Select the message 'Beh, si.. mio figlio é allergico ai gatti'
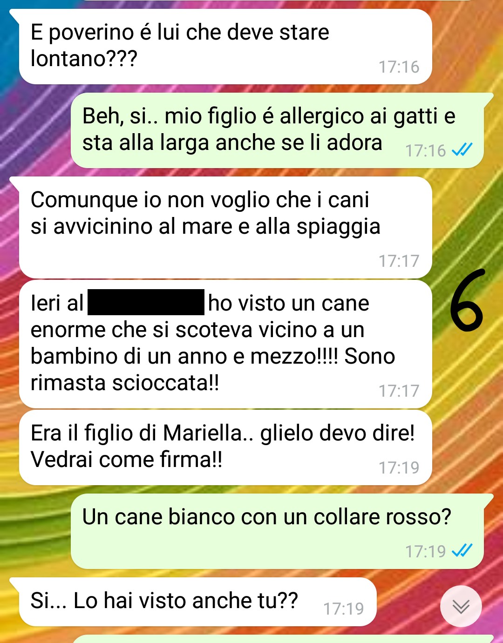The height and width of the screenshot is (643, 503). point(278,130)
